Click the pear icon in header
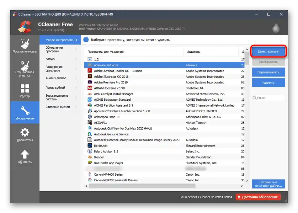Image resolution: width=298 pixels, height=213 pixels. 276,28
